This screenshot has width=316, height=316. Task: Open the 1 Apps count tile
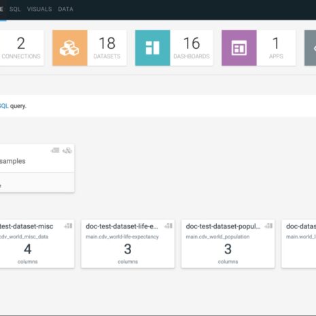coord(276,48)
